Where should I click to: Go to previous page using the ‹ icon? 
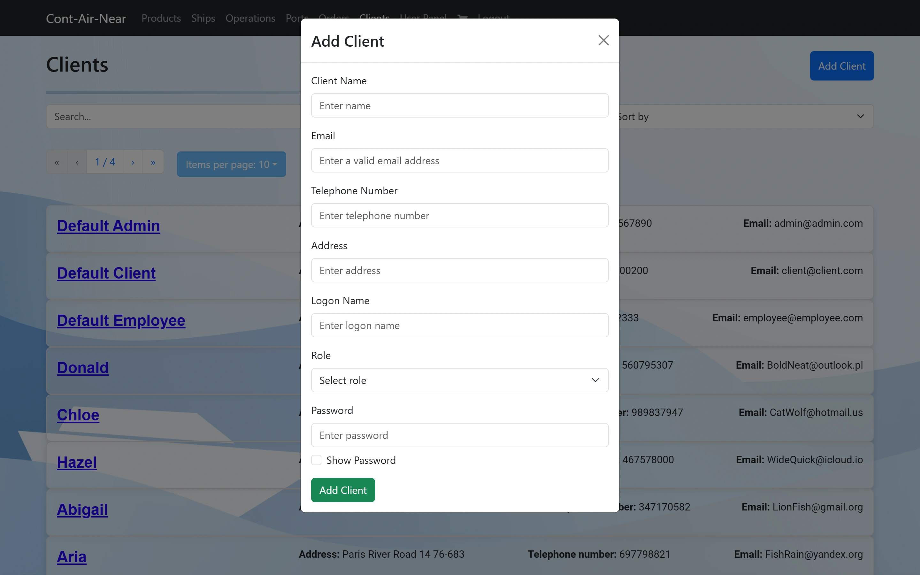pyautogui.click(x=77, y=162)
